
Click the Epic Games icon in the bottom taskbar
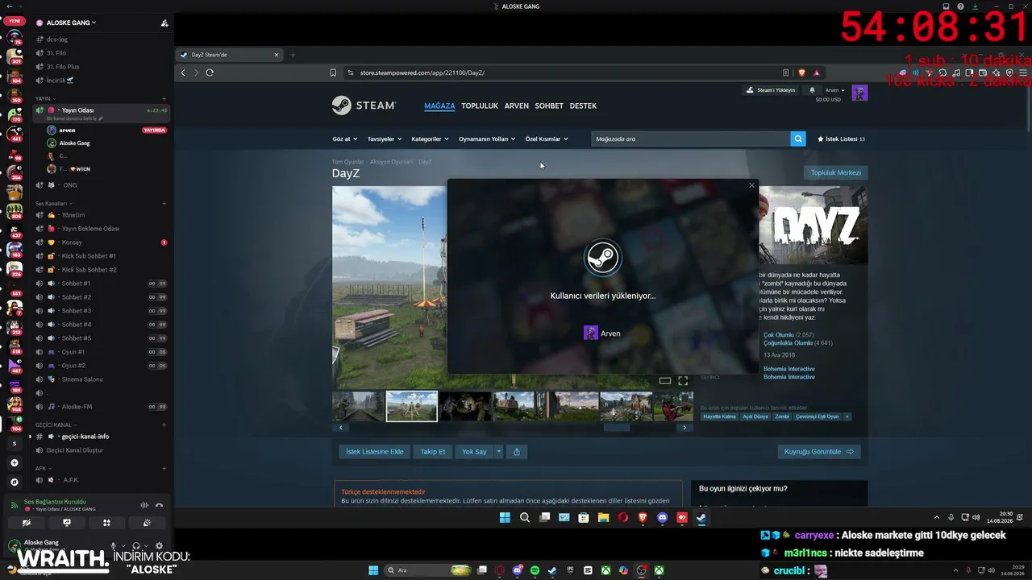click(570, 570)
